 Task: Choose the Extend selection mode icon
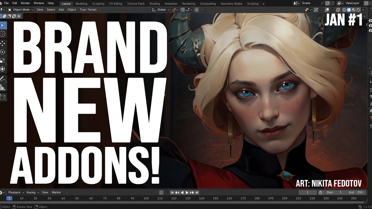click(5, 16)
